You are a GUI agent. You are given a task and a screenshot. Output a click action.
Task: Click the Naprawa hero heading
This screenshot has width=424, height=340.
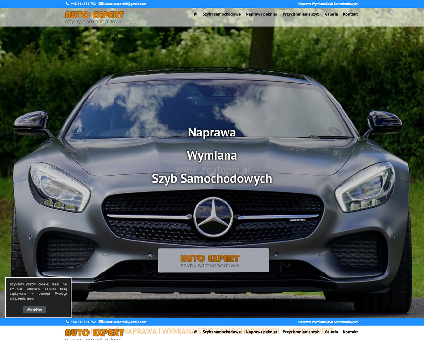212,133
